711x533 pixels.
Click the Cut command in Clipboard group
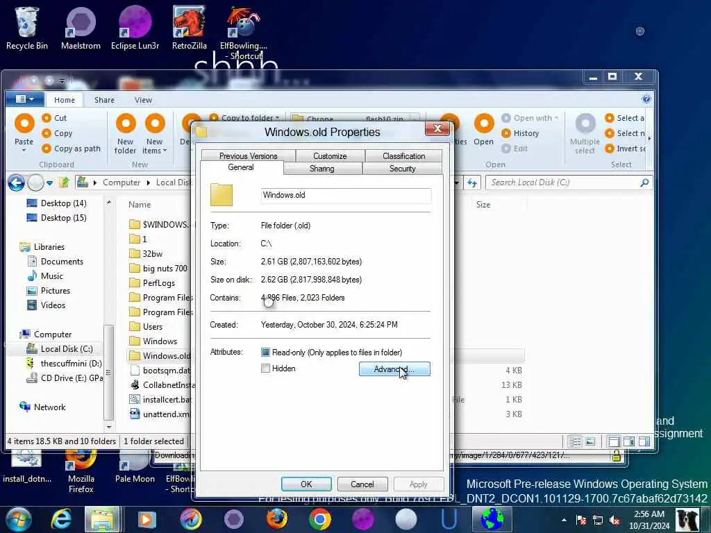click(x=54, y=118)
